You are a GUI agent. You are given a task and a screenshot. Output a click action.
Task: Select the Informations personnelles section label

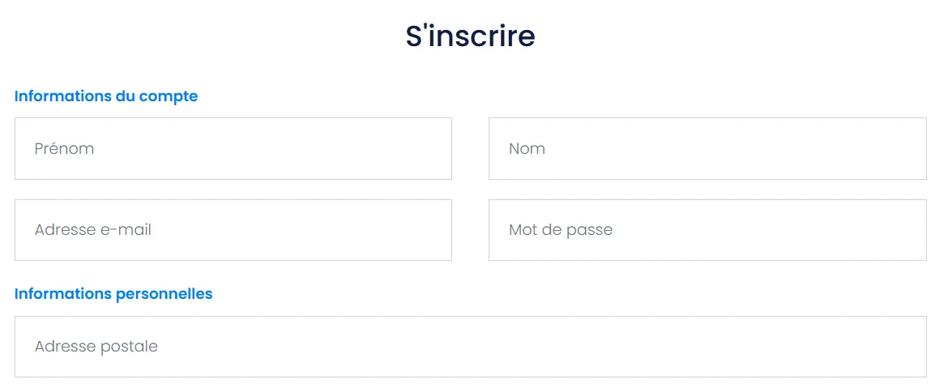[x=113, y=294]
